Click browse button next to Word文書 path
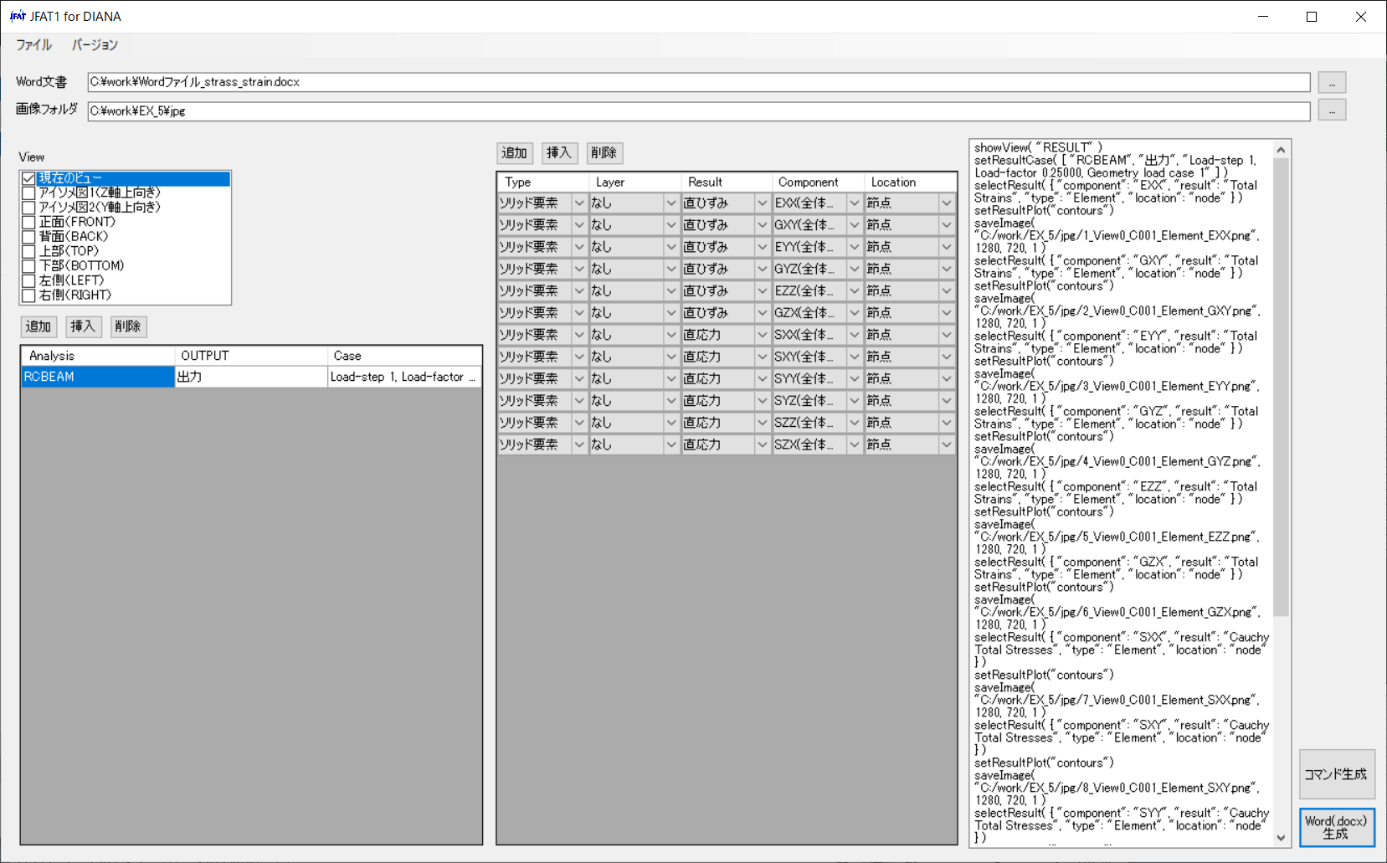The width and height of the screenshot is (1387, 863). coord(1331,82)
